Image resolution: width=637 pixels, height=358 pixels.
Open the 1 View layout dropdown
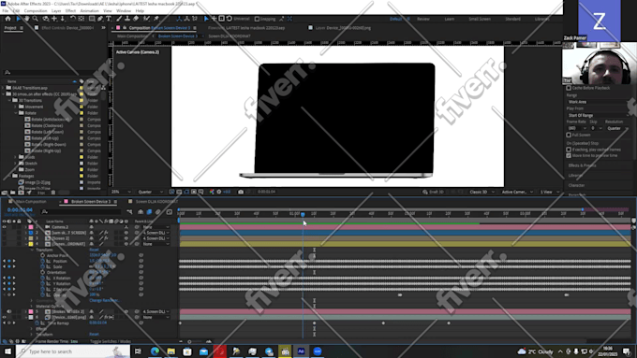click(x=549, y=192)
